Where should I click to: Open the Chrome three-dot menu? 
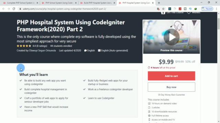click(x=217, y=9)
